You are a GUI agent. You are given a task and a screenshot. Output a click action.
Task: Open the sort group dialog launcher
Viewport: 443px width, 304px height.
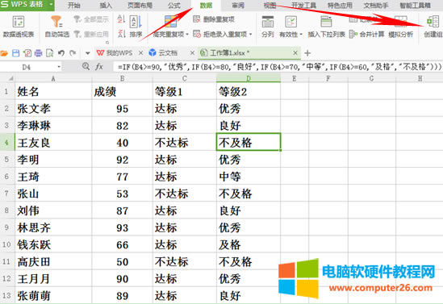point(107,43)
